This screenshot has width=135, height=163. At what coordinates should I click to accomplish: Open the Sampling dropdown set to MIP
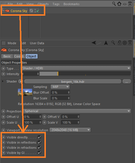click(x=60, y=87)
